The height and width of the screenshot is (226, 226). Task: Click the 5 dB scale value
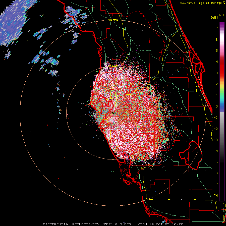217,50
